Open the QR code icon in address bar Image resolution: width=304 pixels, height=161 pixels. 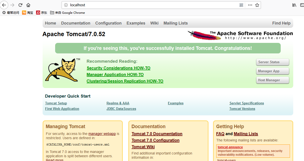pos(241,5)
